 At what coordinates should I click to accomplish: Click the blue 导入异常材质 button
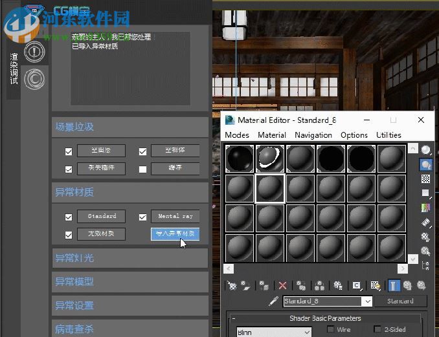(175, 234)
